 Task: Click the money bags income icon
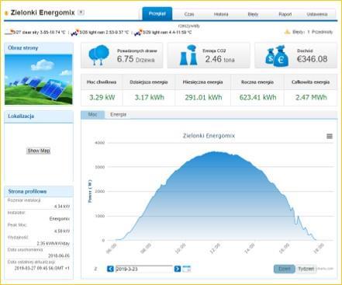pos(278,56)
